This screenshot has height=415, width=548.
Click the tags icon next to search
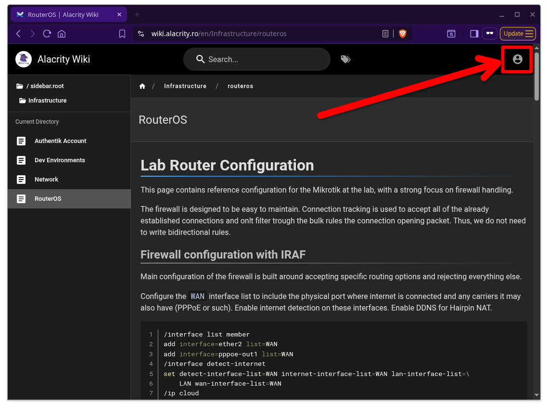[345, 59]
